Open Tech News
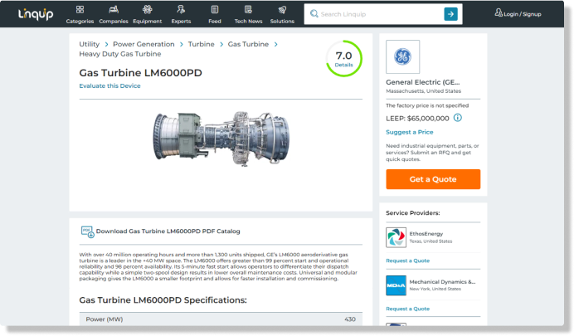This screenshot has width=574, height=336. [x=248, y=15]
